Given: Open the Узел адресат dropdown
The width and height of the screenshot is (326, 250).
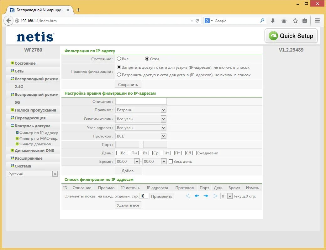Looking at the screenshot, I should [141, 128].
